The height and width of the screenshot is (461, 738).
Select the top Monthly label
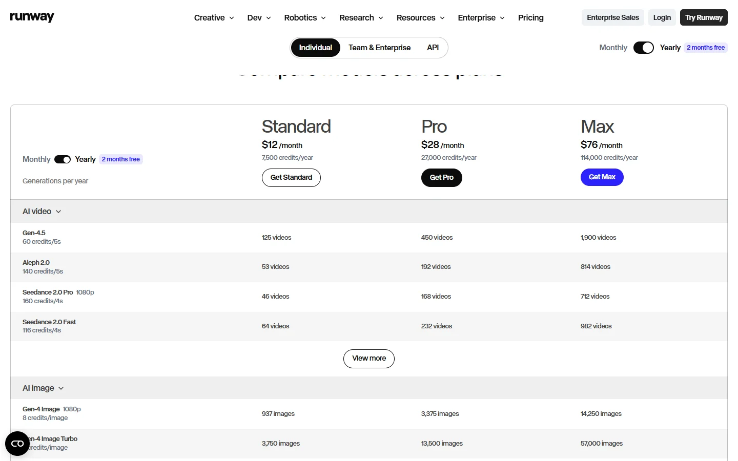click(x=613, y=48)
